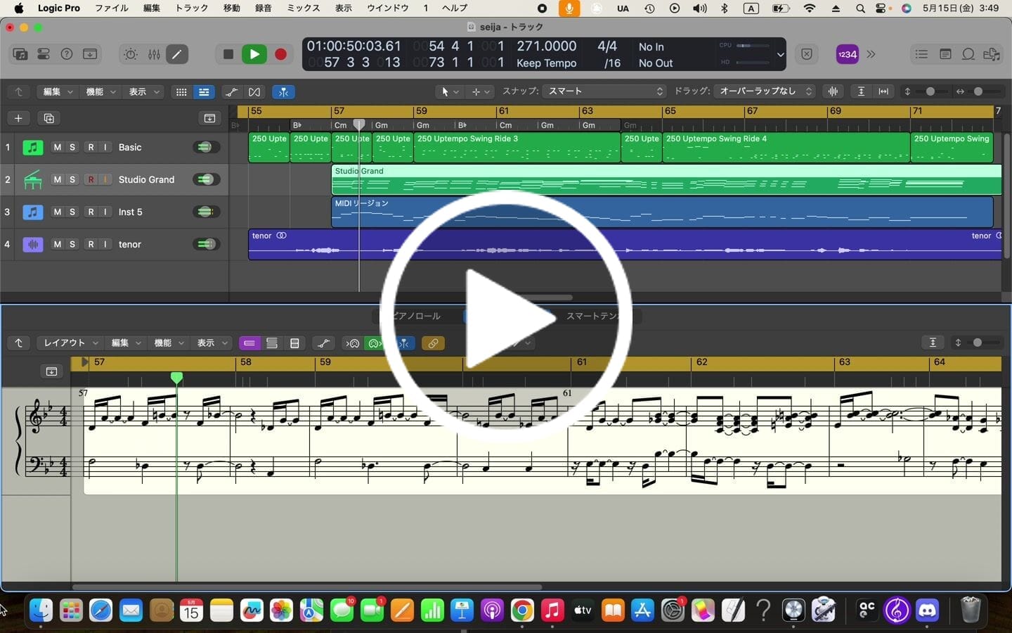Open the ファイル menu
The width and height of the screenshot is (1012, 633).
[112, 8]
